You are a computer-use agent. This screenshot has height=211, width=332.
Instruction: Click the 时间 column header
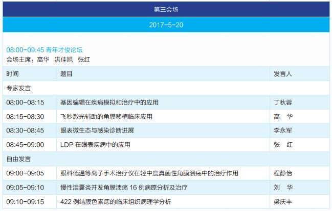coord(12,74)
